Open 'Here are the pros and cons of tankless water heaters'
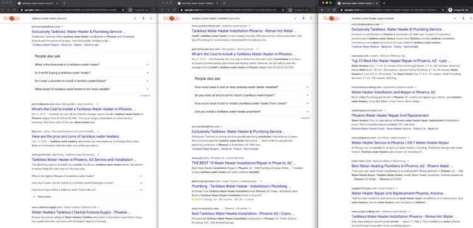Screen dimensions: 473x228 pyautogui.click(x=75, y=137)
